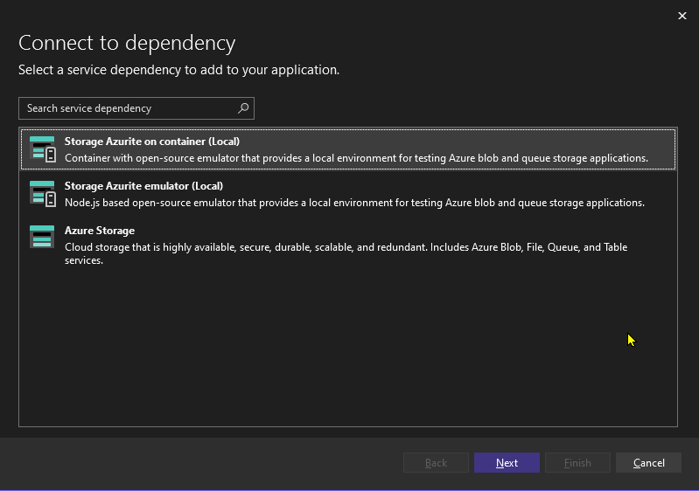Click the Storage Azurite on container icon
This screenshot has width=699, height=491.
43,149
